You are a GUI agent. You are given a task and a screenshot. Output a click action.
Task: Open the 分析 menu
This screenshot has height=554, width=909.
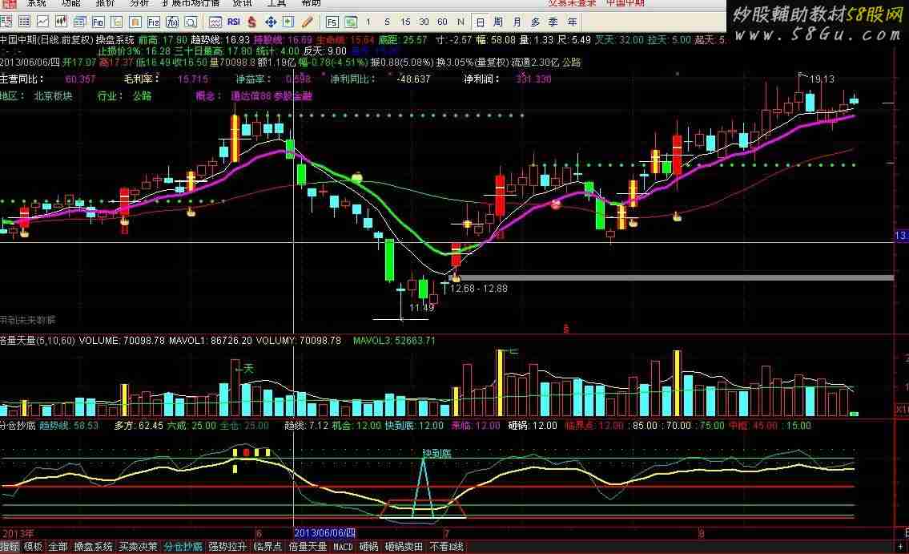[x=139, y=3]
